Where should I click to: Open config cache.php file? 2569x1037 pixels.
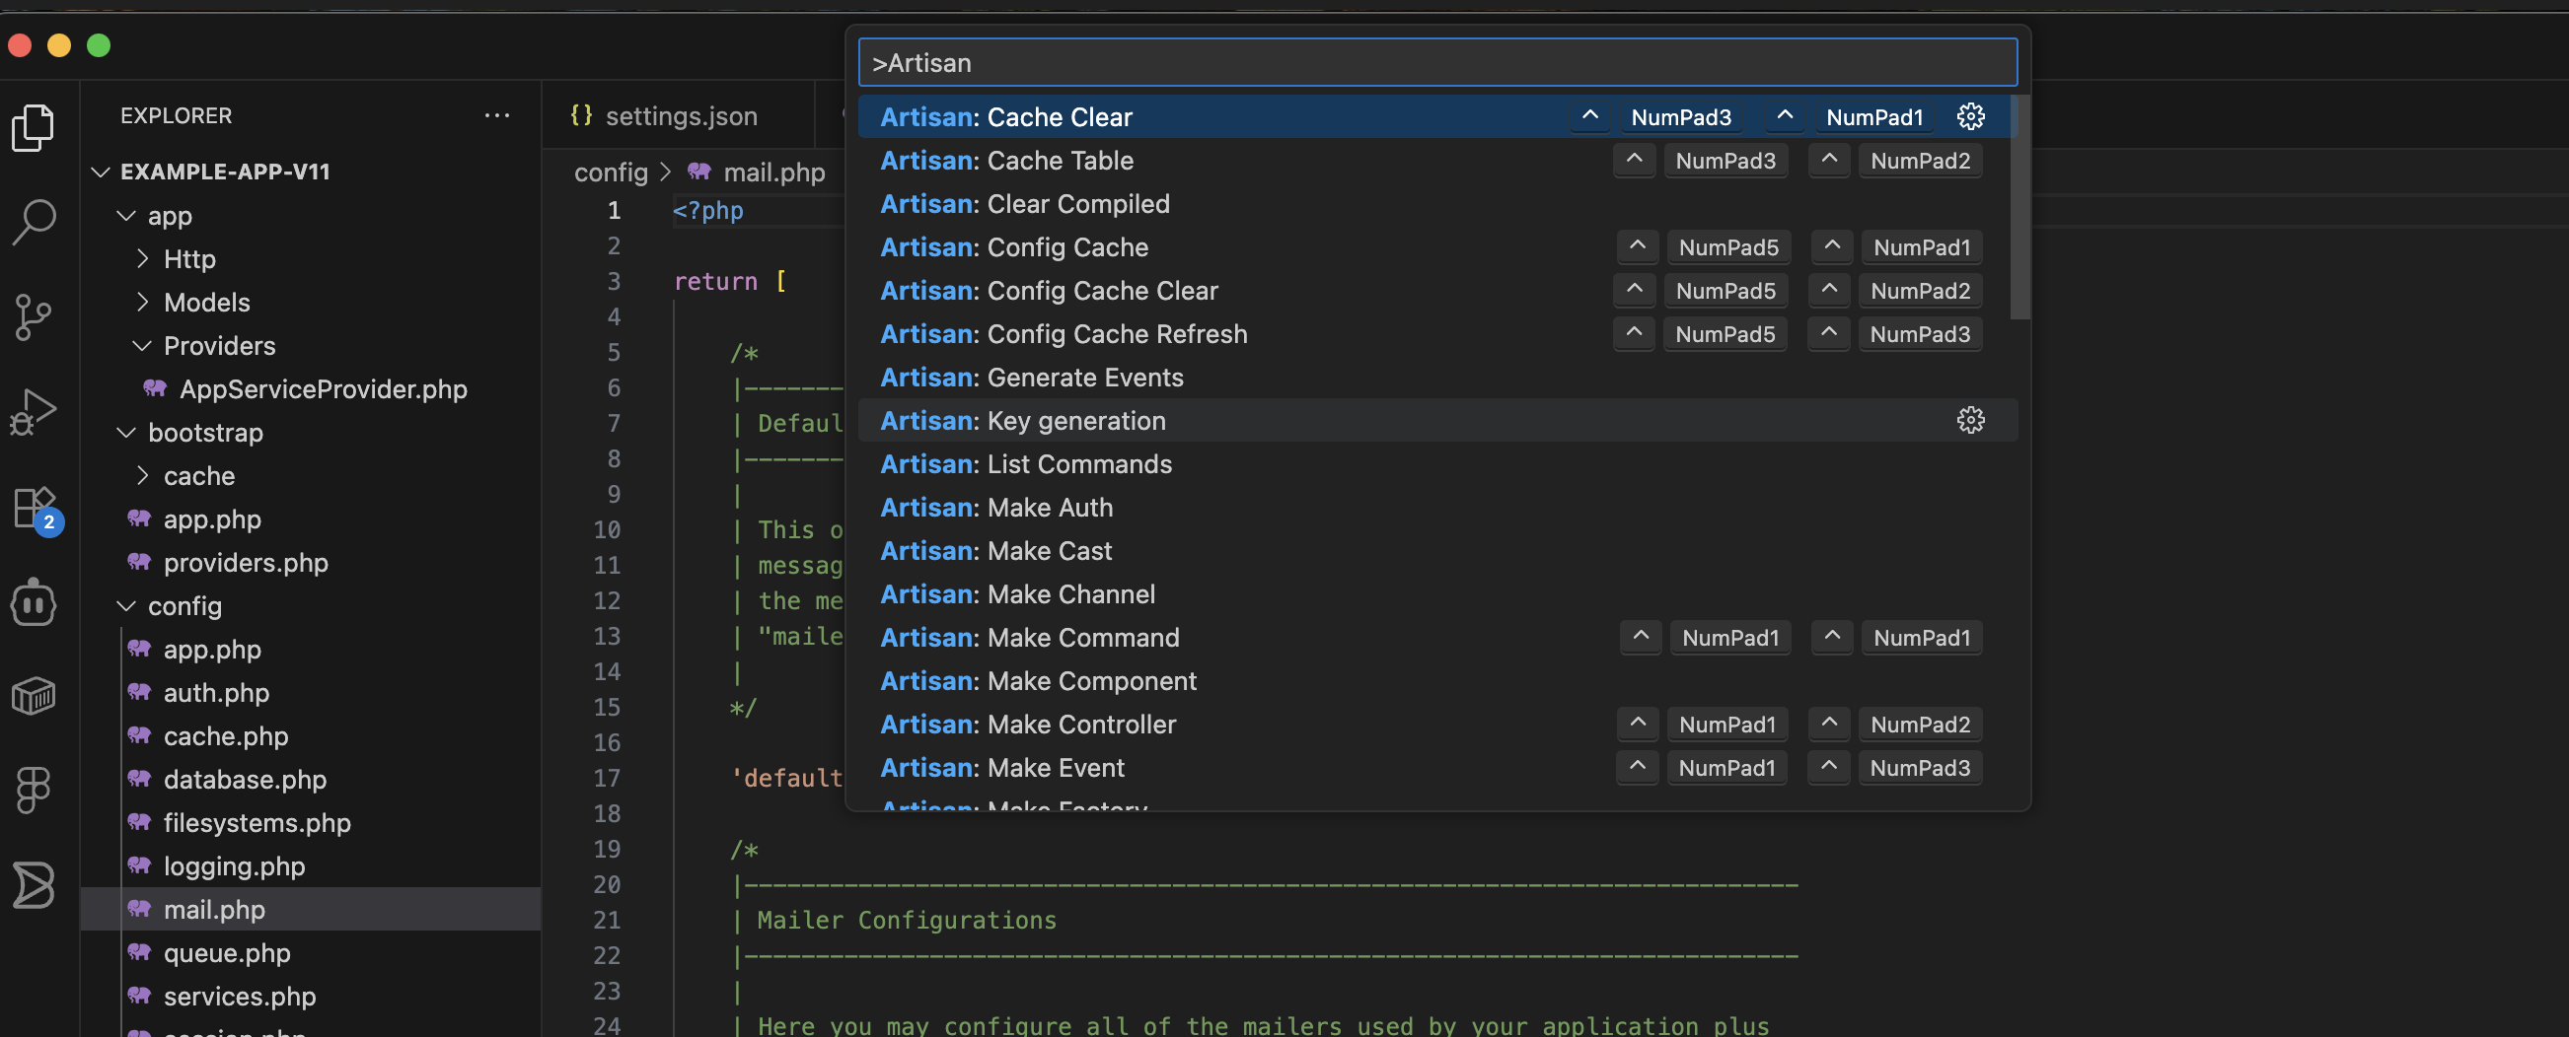310,735
